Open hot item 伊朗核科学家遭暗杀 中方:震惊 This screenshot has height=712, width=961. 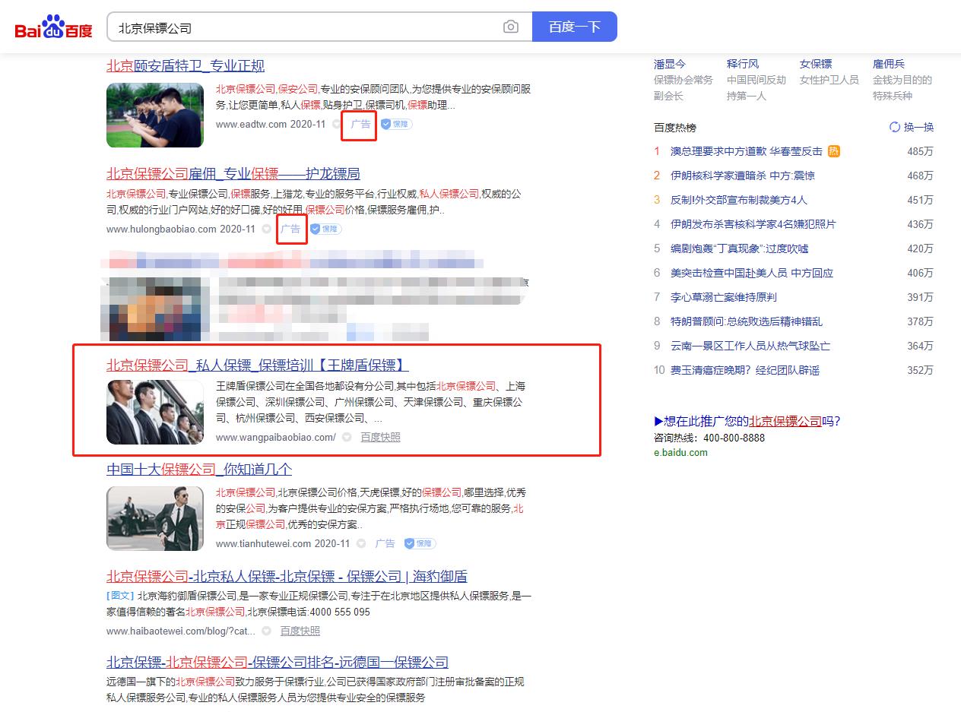pos(743,176)
